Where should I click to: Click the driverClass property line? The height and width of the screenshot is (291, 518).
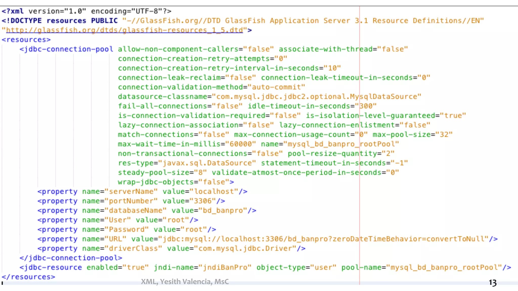coord(171,249)
